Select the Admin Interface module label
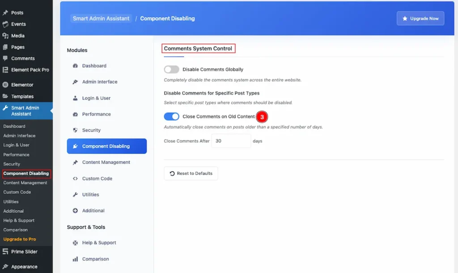 click(100, 82)
